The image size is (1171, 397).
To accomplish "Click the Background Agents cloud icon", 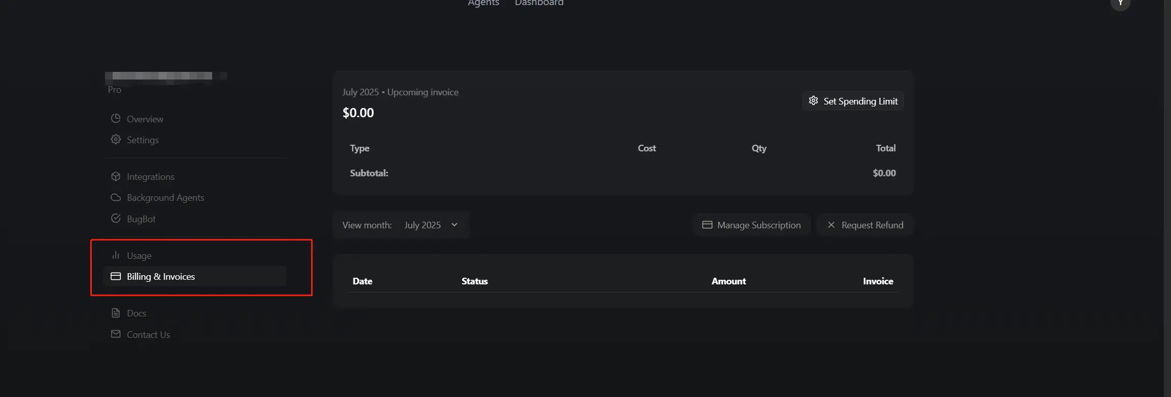I will point(116,197).
